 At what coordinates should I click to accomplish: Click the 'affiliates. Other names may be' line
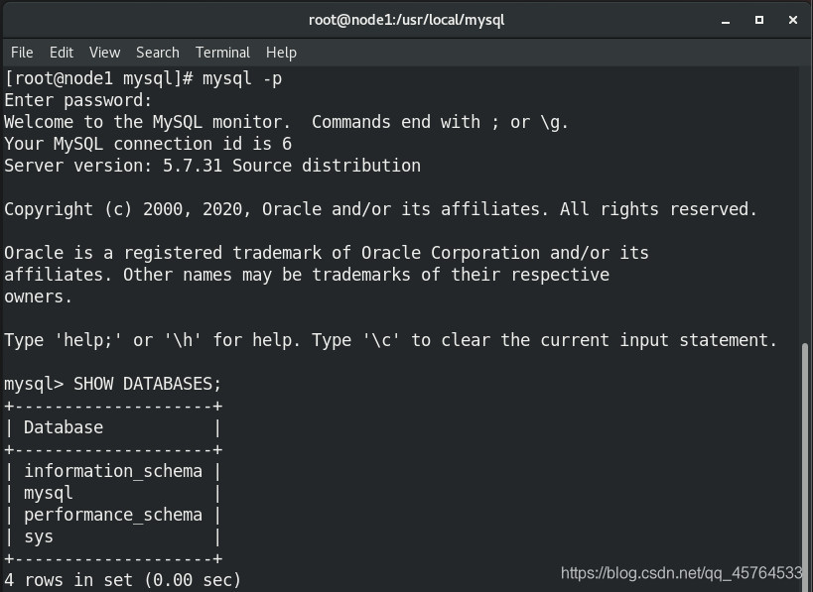pyautogui.click(x=307, y=275)
